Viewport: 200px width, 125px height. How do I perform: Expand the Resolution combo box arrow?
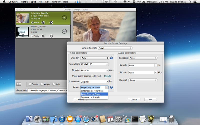107,64
